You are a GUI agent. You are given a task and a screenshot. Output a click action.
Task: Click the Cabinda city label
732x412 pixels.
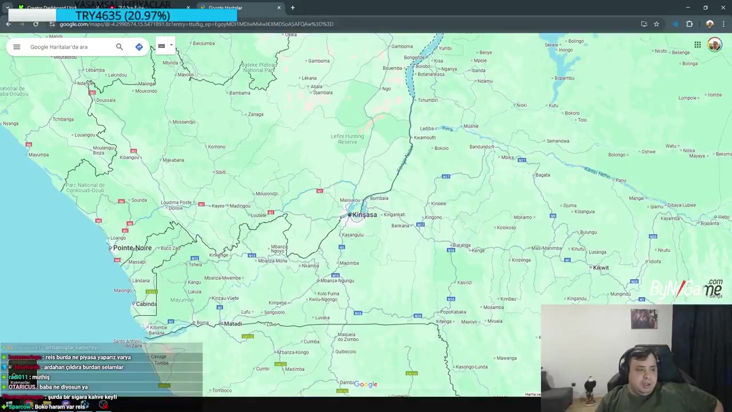coord(146,304)
